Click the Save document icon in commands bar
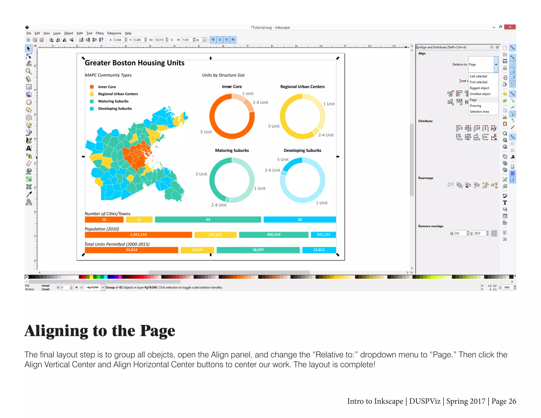Screen dimensions: 541x418 (505, 61)
